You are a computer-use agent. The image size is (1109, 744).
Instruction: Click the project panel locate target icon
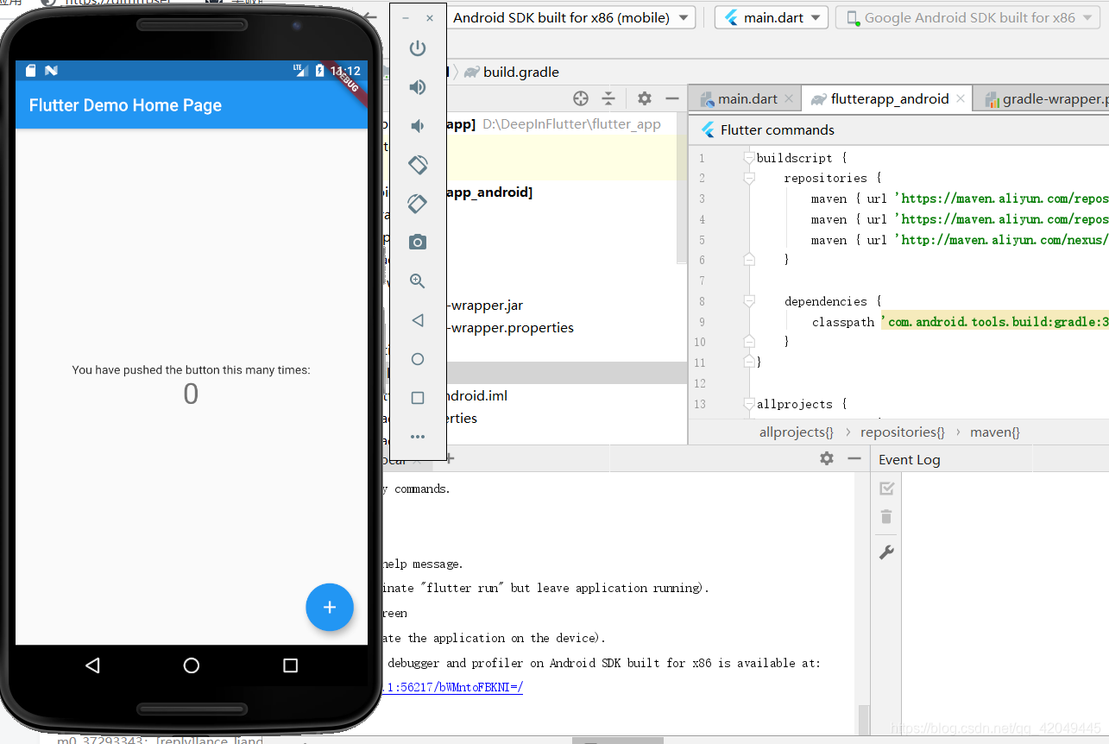pos(581,98)
